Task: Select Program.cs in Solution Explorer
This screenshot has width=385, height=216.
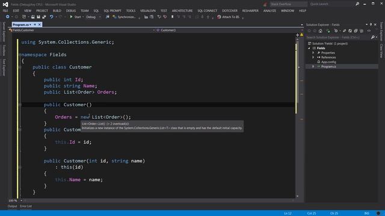Action: tap(328, 67)
